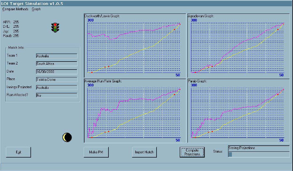Click the Make PM button

click(x=96, y=152)
